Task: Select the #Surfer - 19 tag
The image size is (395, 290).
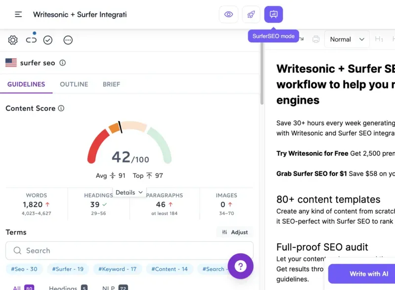Action: pyautogui.click(x=68, y=269)
